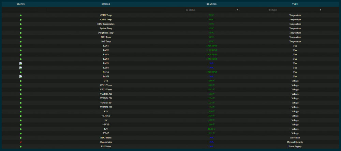Select the 'CPU1 Temp' sensor name
The image size is (341, 151).
106,15
